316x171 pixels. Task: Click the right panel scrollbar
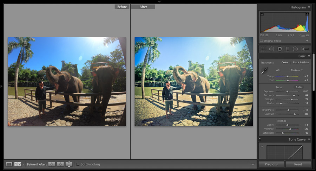pos(314,72)
